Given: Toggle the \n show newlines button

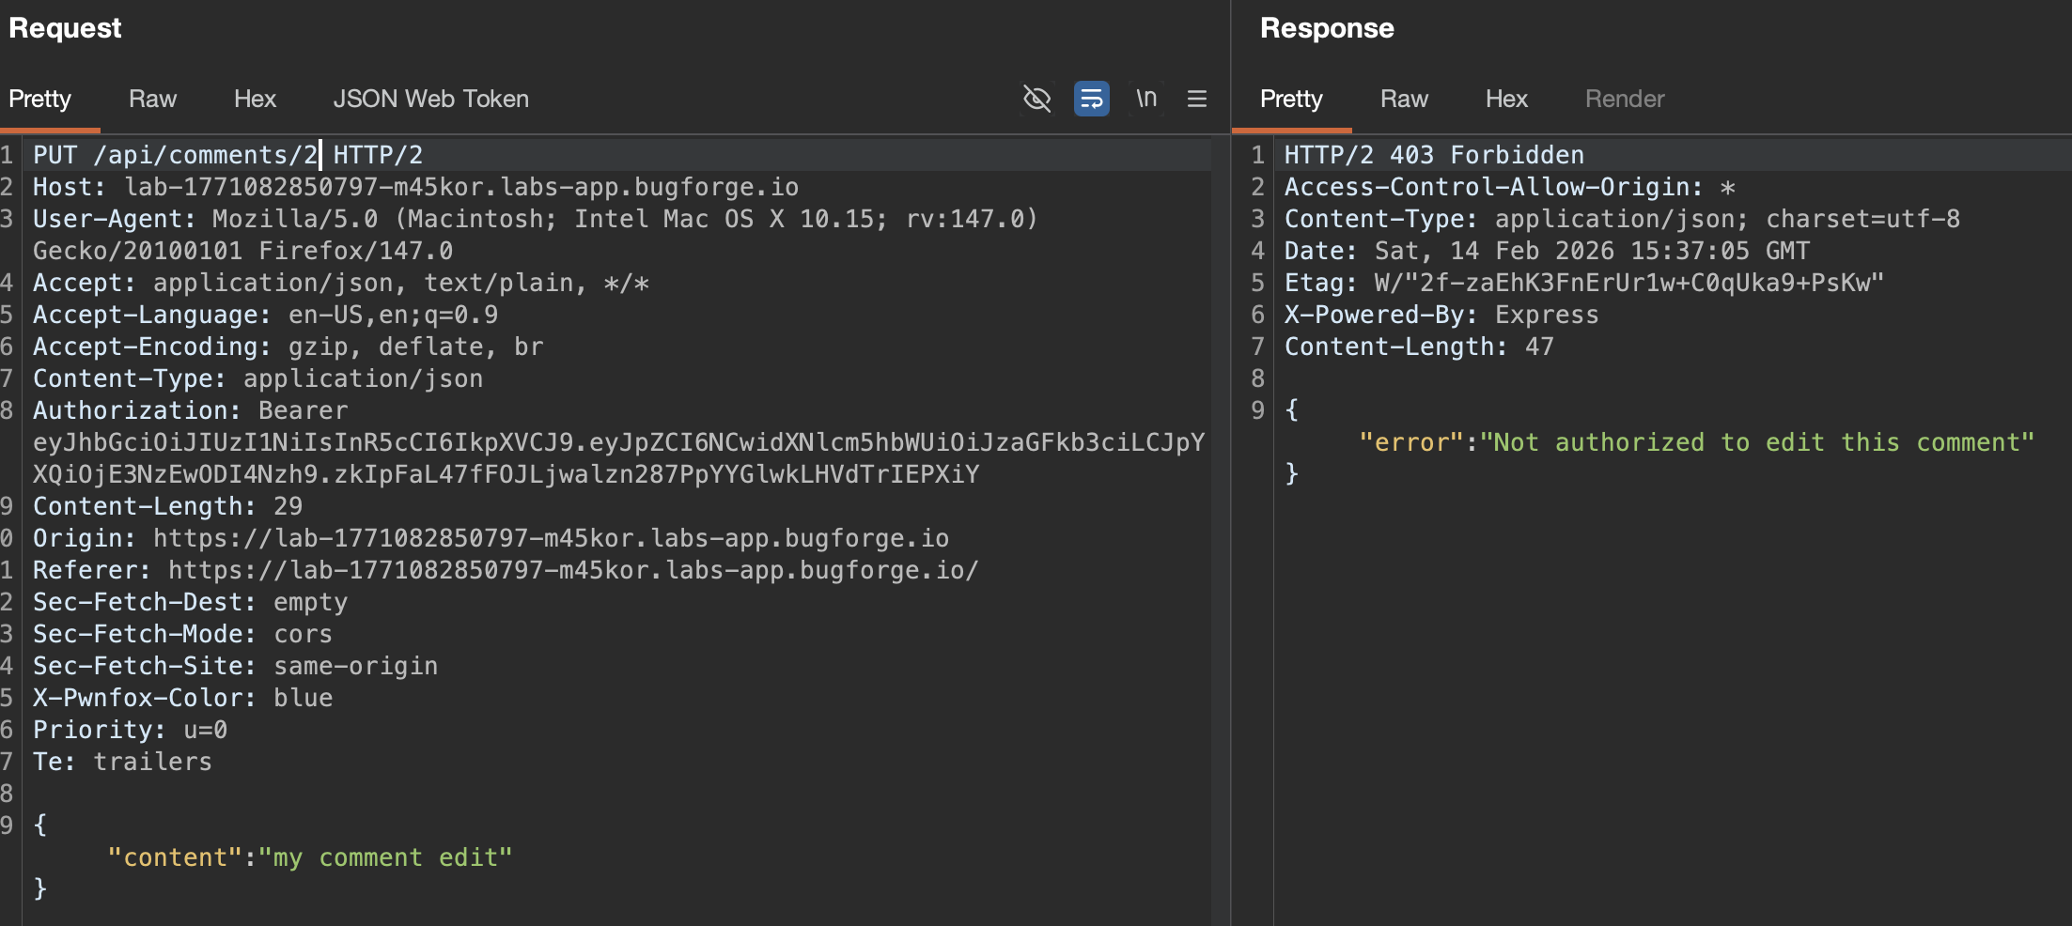Looking at the screenshot, I should (x=1145, y=99).
